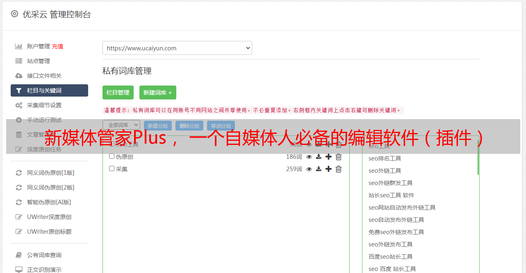Select 栏目与关键词 sidebar item

(x=49, y=90)
